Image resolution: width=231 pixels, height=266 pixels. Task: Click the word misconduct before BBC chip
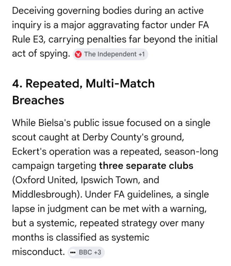(x=39, y=251)
